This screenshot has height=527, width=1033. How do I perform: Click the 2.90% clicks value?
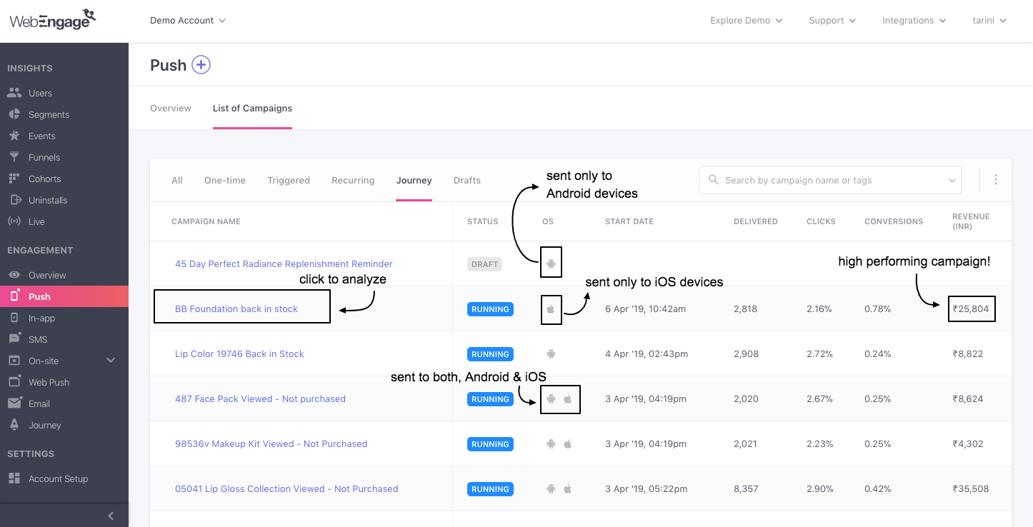(x=819, y=489)
